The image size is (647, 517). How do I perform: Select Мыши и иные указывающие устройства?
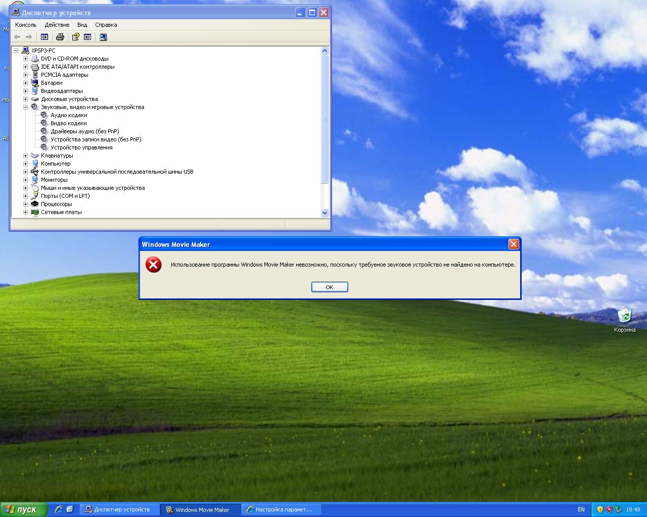93,188
